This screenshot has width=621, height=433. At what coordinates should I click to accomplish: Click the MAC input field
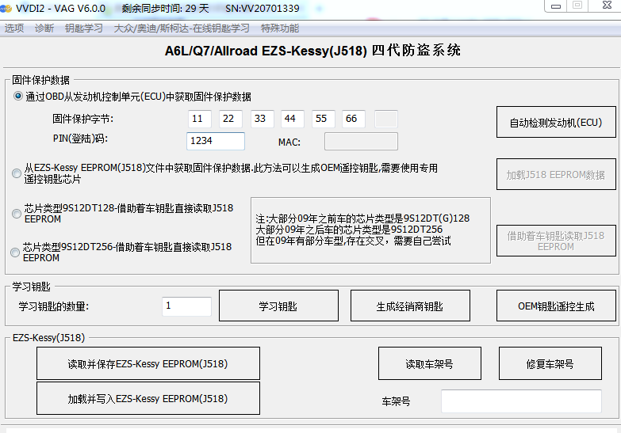tap(361, 141)
